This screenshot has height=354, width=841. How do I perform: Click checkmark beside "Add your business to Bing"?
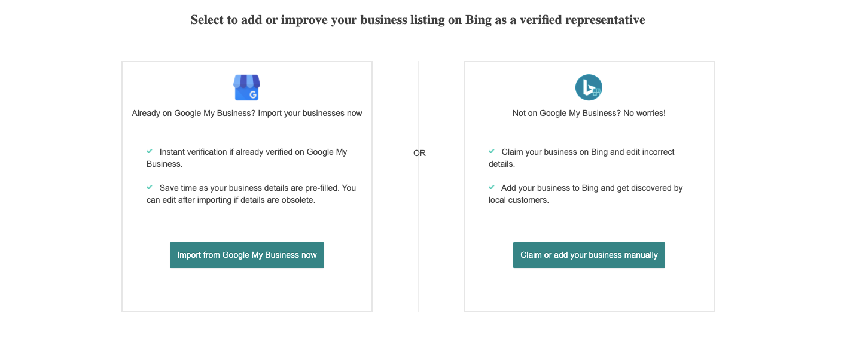click(492, 187)
